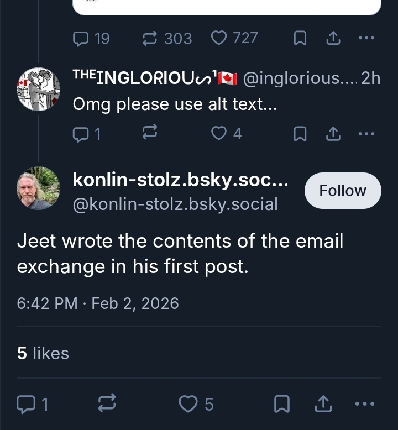
Task: Click the Follow button
Action: pos(343,191)
